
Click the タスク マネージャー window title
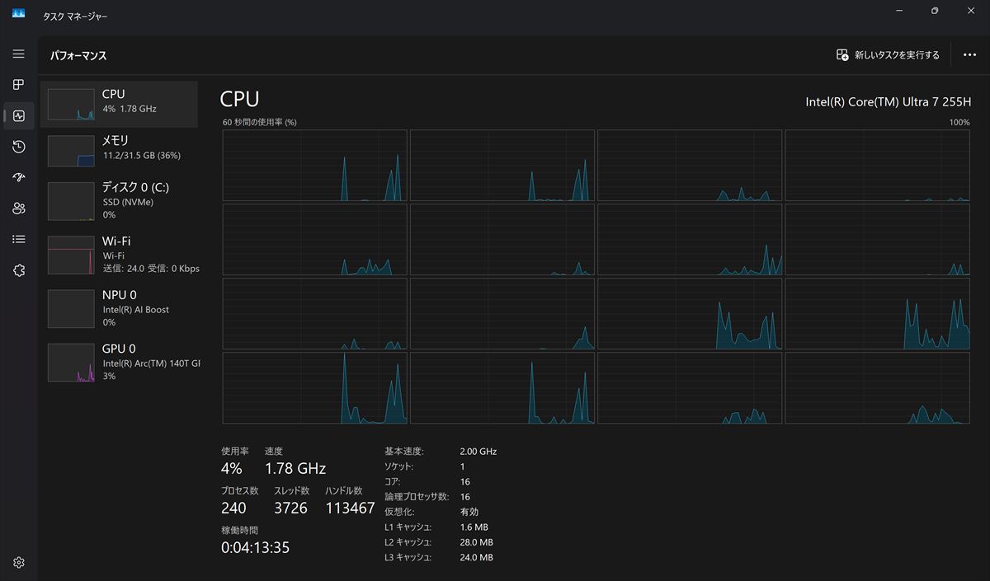75,16
